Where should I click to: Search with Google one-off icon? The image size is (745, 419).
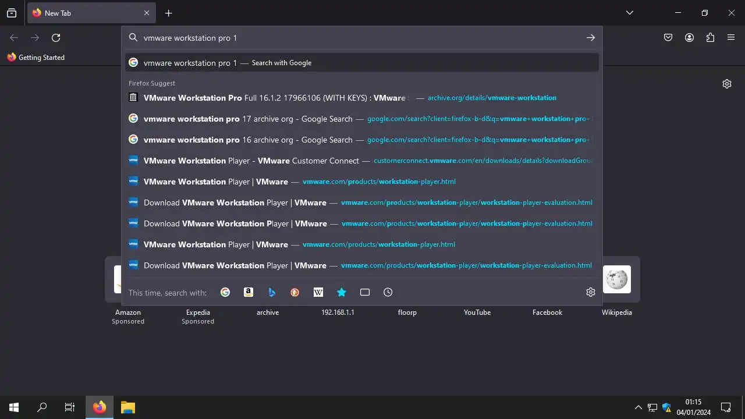click(225, 293)
